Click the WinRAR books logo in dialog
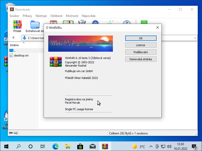This screenshot has height=151, width=202. point(56,62)
